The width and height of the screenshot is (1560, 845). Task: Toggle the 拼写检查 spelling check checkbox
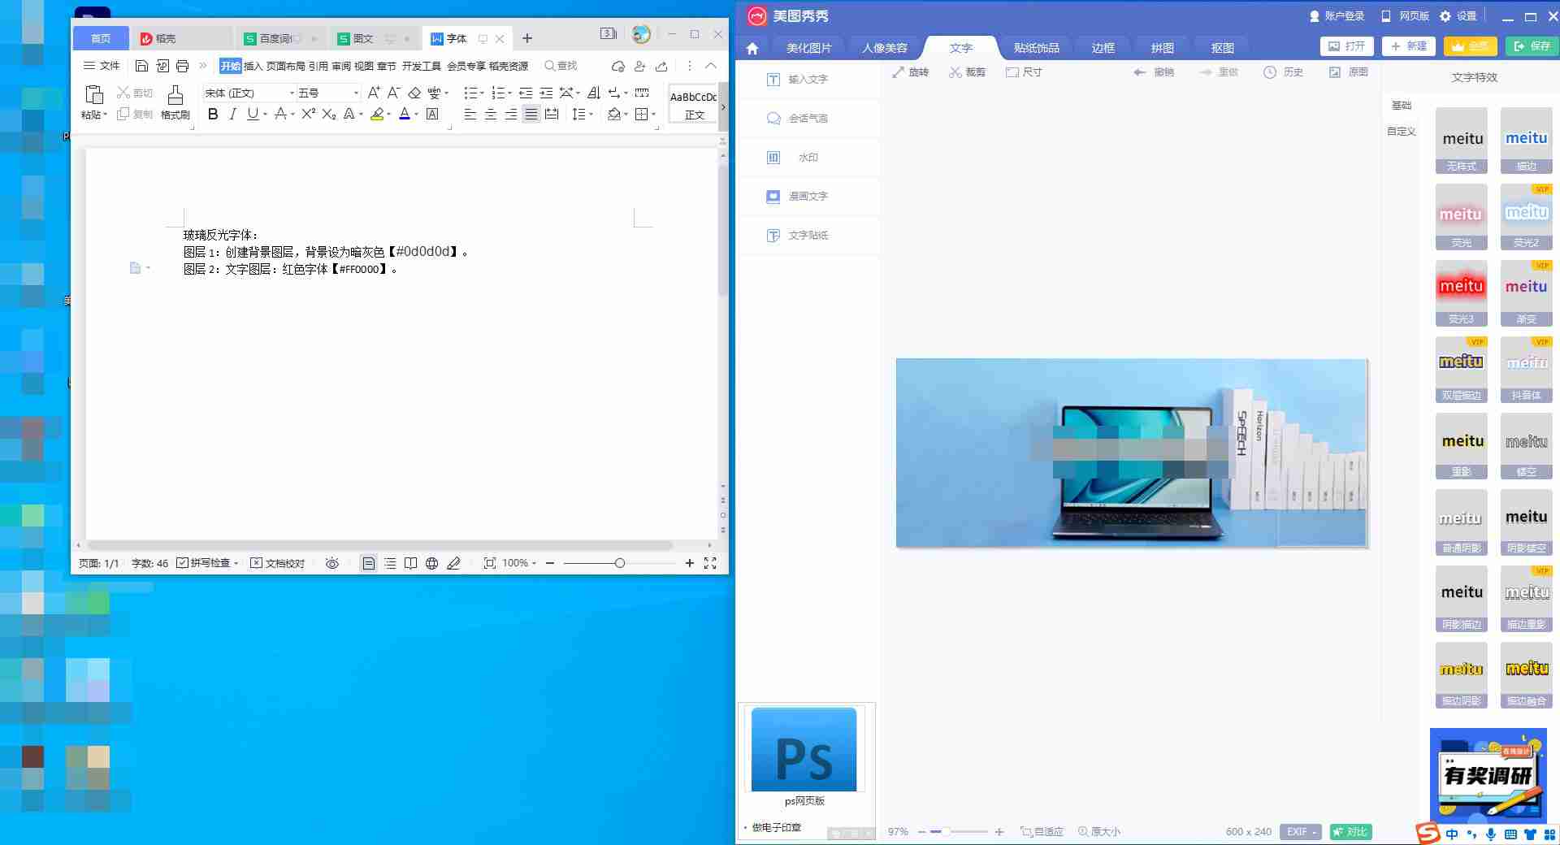point(183,562)
